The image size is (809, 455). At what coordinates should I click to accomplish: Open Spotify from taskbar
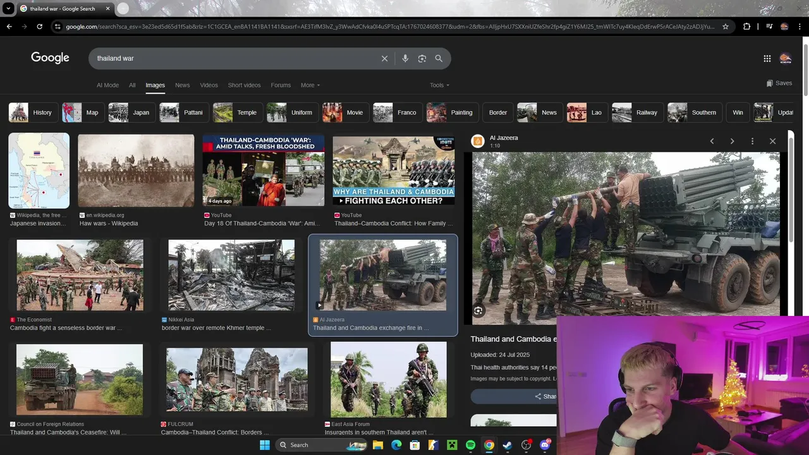(x=470, y=445)
